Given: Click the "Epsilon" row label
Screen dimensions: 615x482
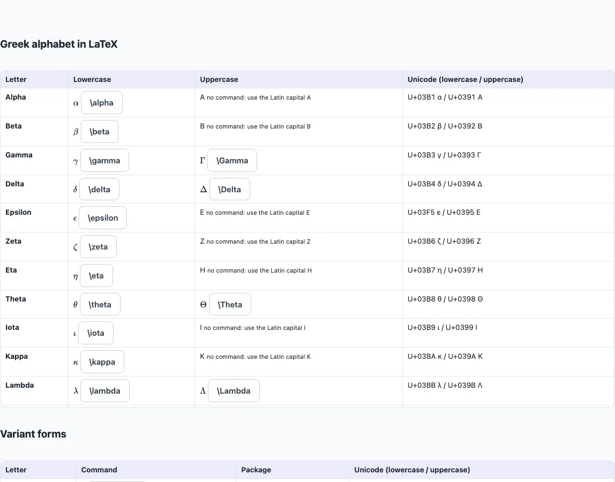Looking at the screenshot, I should click(18, 212).
